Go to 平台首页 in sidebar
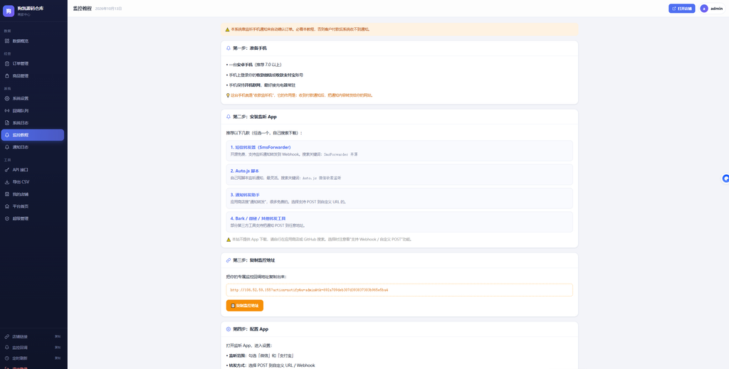The image size is (729, 369). click(33, 206)
